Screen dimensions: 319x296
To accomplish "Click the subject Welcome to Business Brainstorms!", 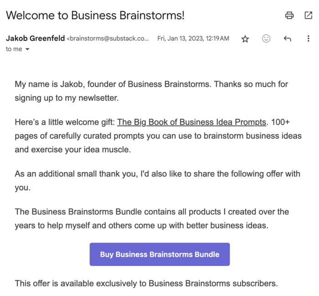I will [x=95, y=16].
